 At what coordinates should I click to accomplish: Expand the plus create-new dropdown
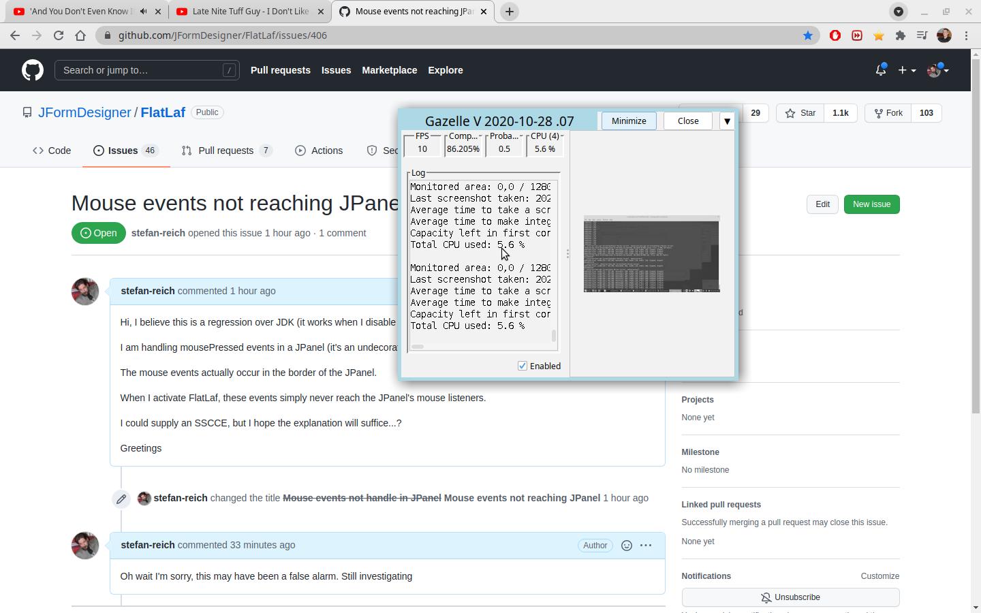pyautogui.click(x=906, y=70)
